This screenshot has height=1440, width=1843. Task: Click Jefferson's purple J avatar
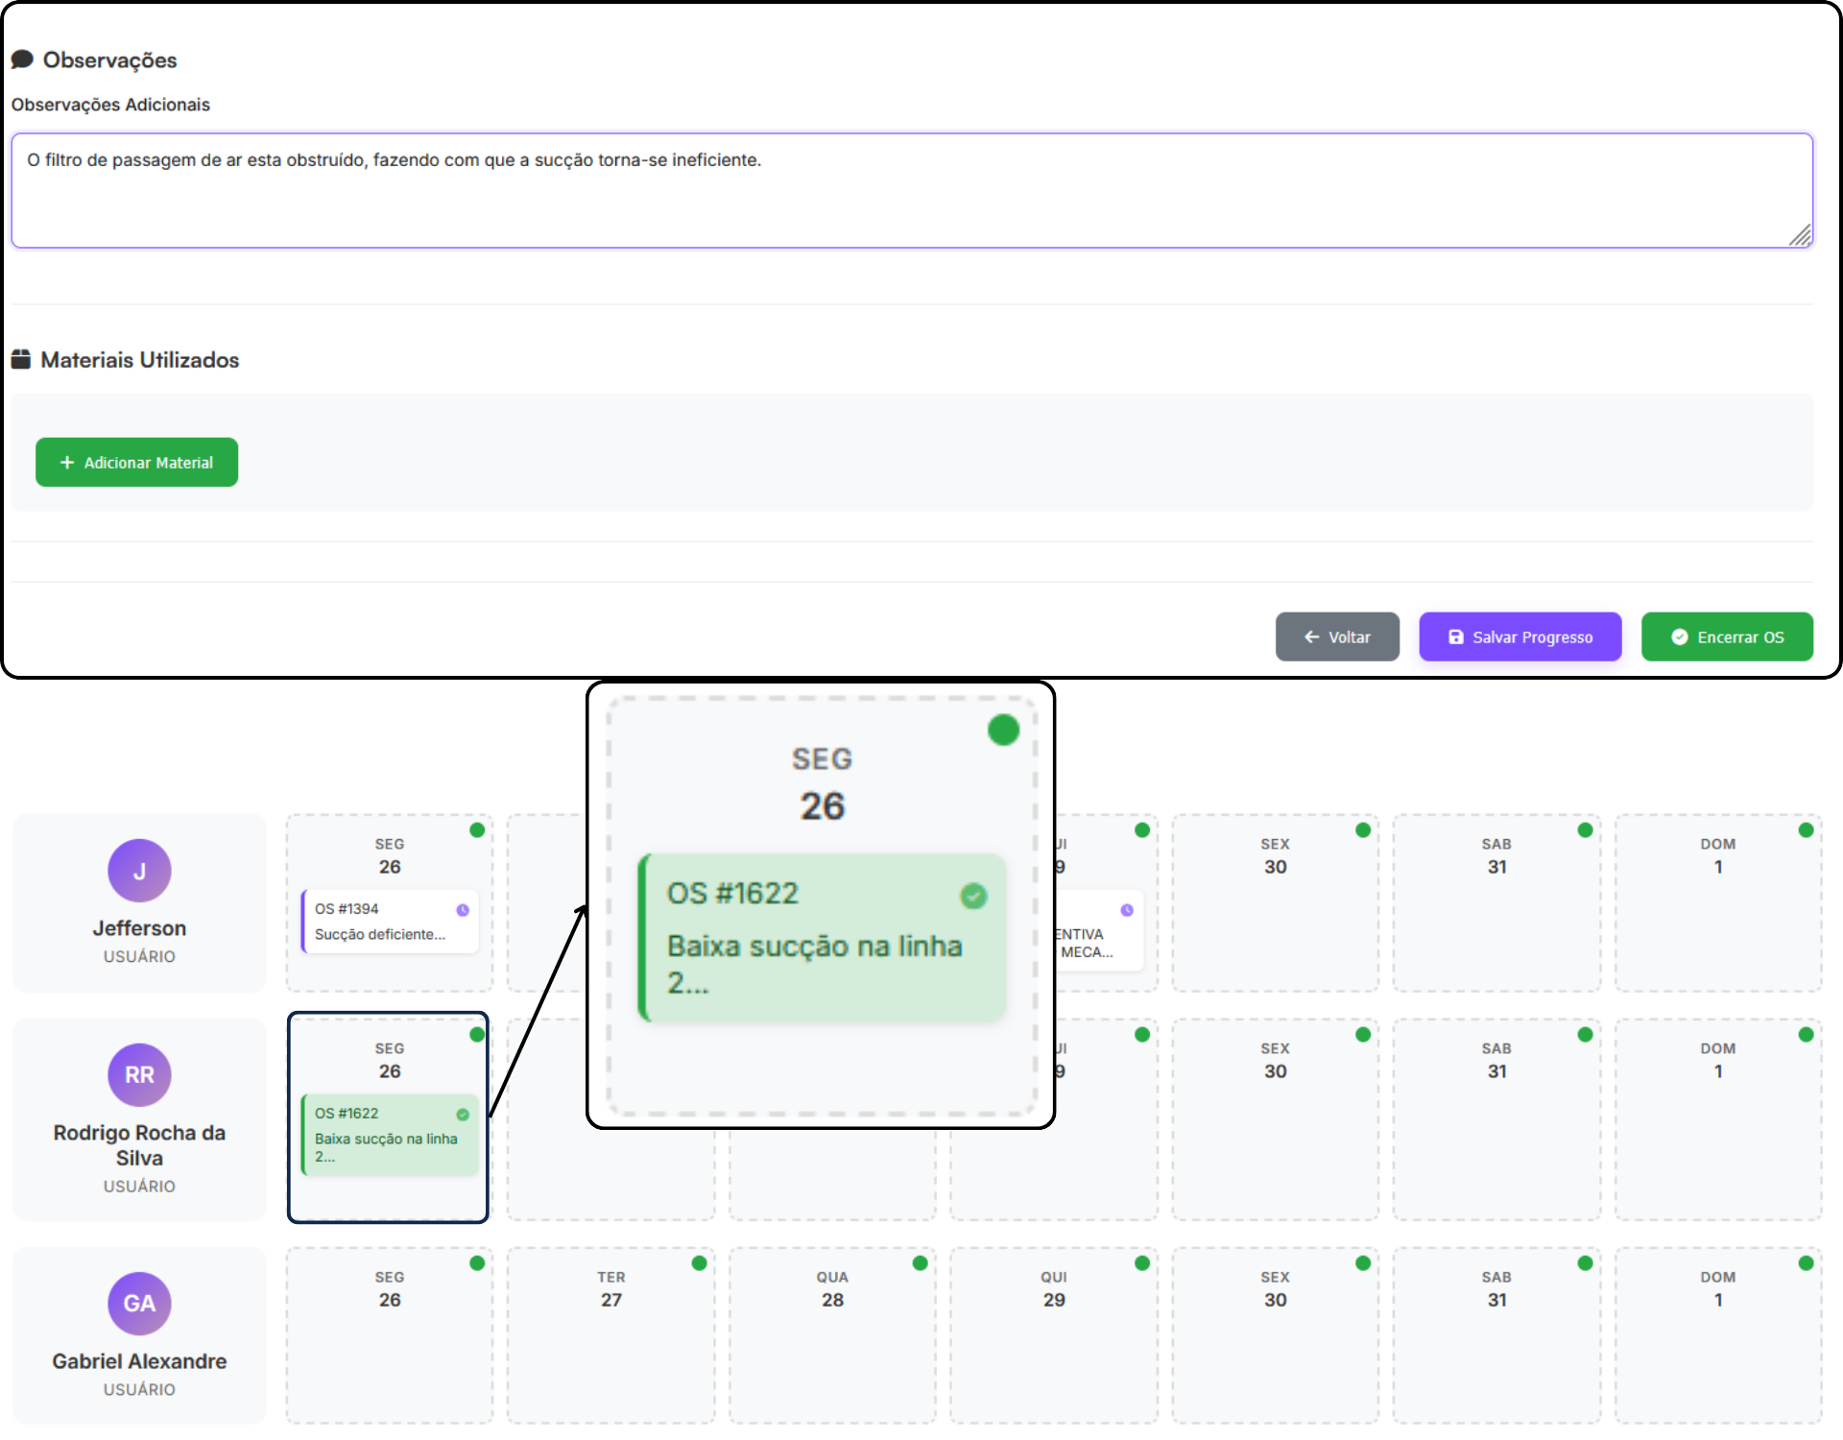point(139,871)
